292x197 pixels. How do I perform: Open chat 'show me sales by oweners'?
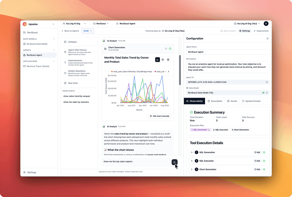[x=76, y=102]
